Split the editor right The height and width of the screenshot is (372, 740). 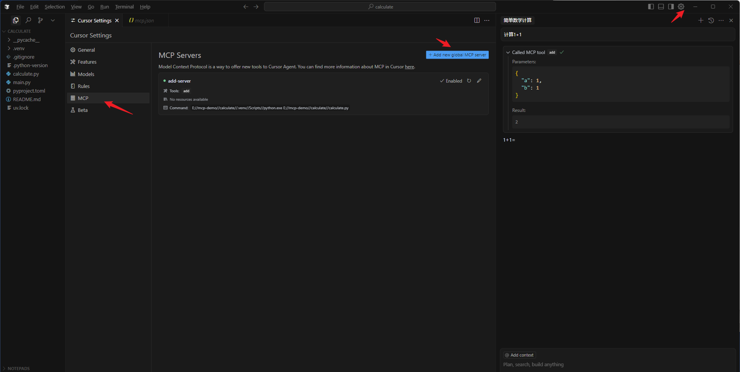pyautogui.click(x=477, y=20)
